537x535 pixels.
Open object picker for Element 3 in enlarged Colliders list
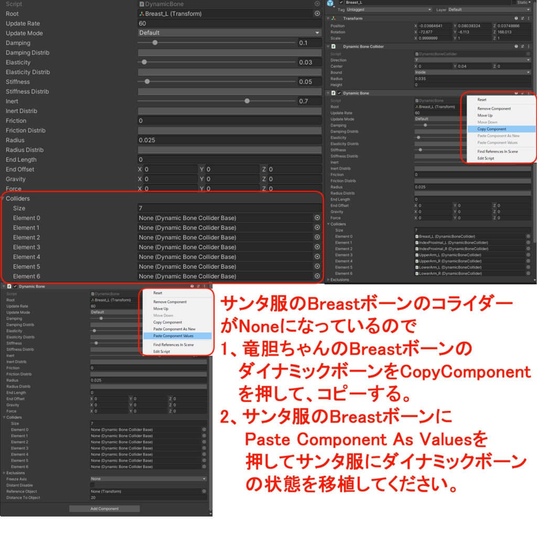coord(317,247)
